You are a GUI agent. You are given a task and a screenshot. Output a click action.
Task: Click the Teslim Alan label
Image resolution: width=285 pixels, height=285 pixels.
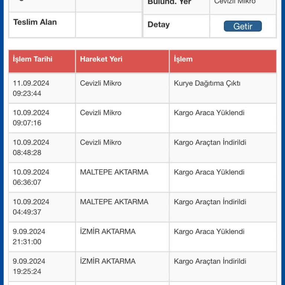35,22
